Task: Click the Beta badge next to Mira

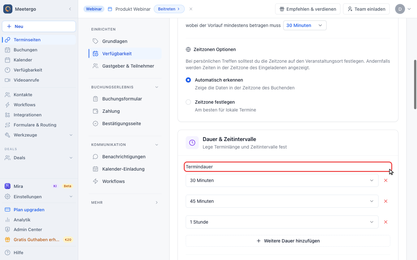Action: pyautogui.click(x=67, y=186)
